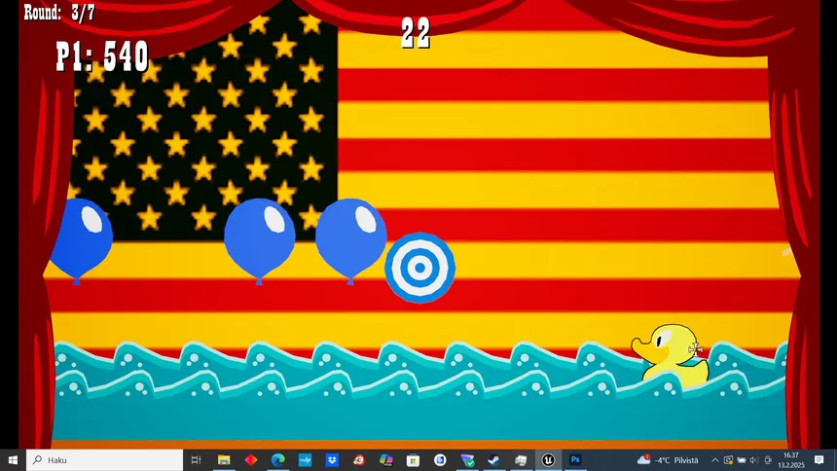Open File Explorer from the taskbar

coord(224,459)
